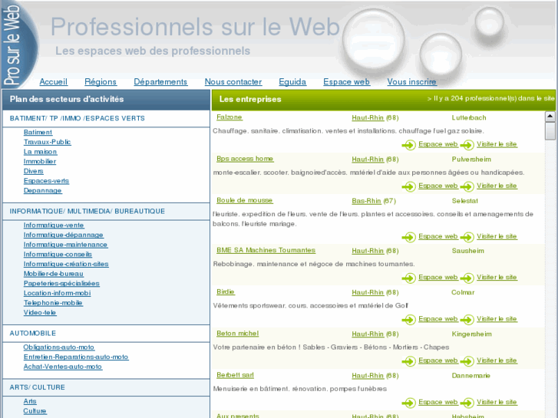Open the Travaux-Public category
This screenshot has height=418, width=558.
tap(48, 142)
